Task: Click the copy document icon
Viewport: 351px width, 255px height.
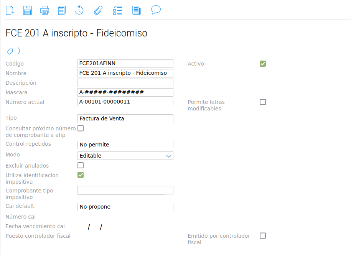Action: coord(62,10)
